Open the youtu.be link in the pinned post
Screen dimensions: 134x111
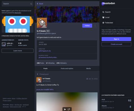point(45,90)
